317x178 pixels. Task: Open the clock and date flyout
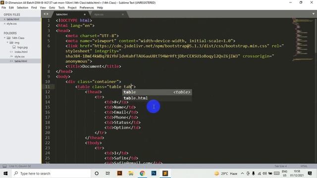click(x=297, y=174)
